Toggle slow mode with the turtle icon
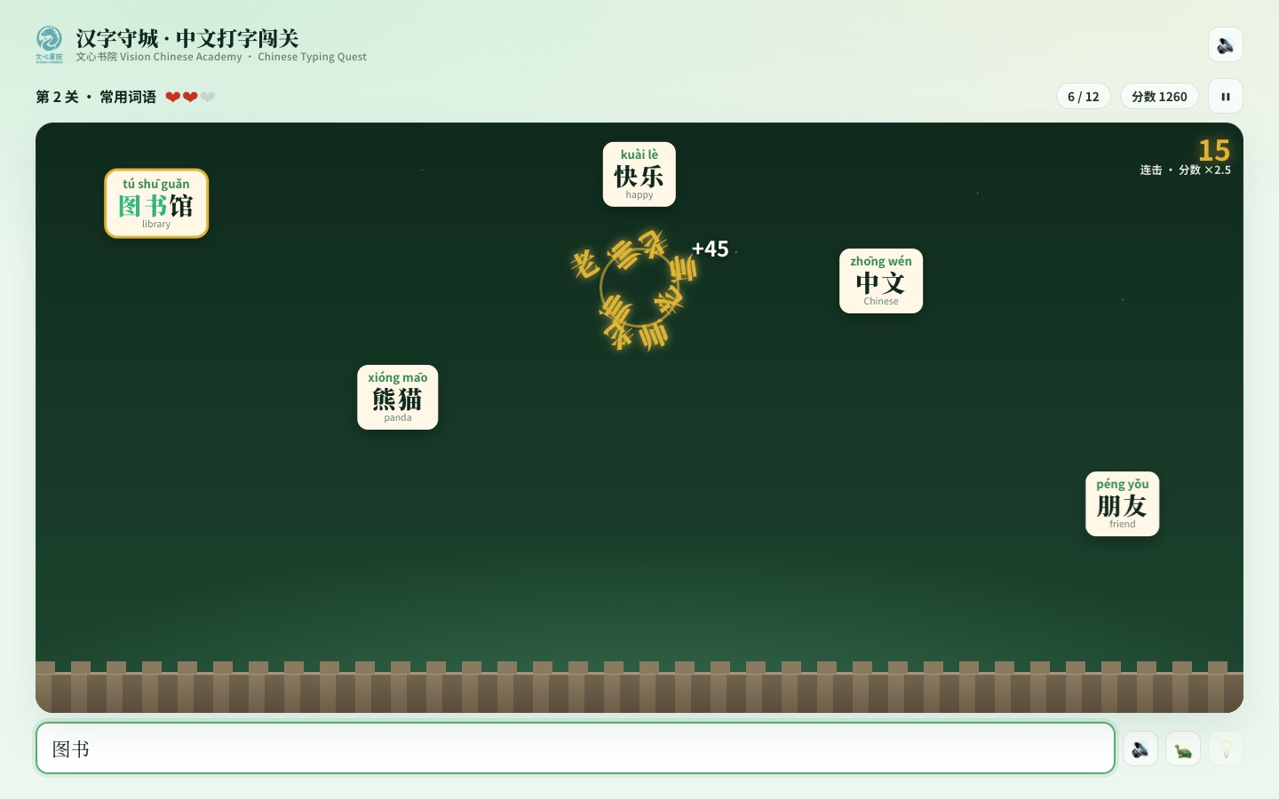 click(x=1183, y=748)
